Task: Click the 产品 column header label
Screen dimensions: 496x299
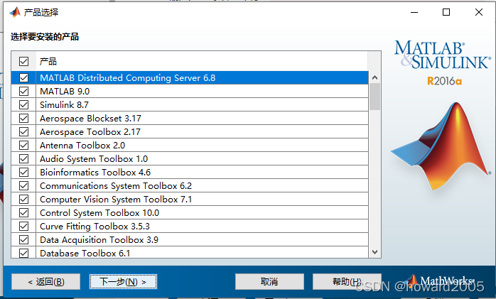Action: (x=48, y=61)
